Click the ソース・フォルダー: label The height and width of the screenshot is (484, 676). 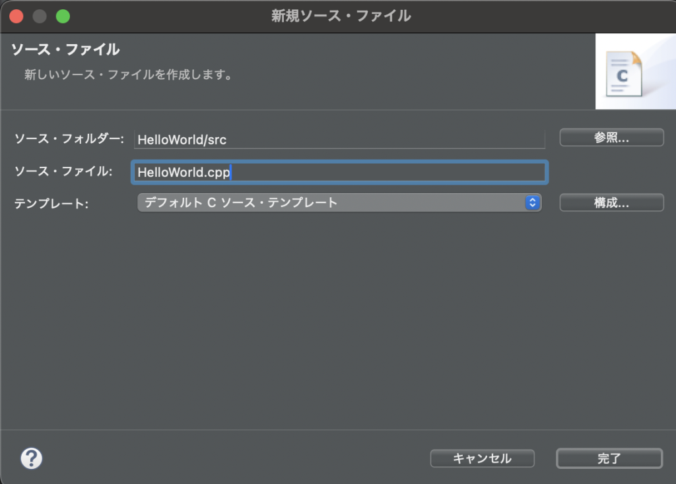click(x=69, y=139)
